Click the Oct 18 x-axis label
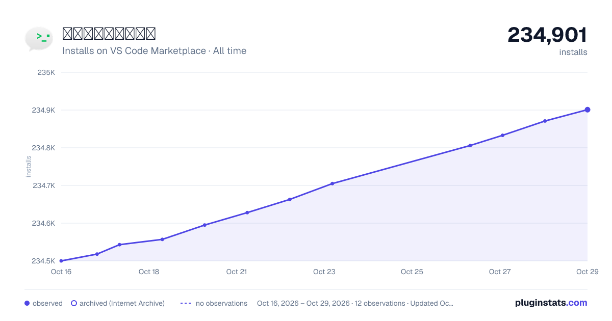The image size is (612, 321). [149, 272]
